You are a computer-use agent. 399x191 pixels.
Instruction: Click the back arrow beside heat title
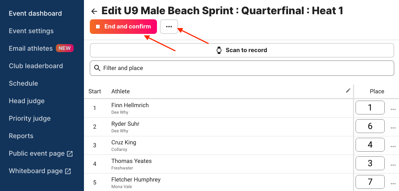(94, 11)
